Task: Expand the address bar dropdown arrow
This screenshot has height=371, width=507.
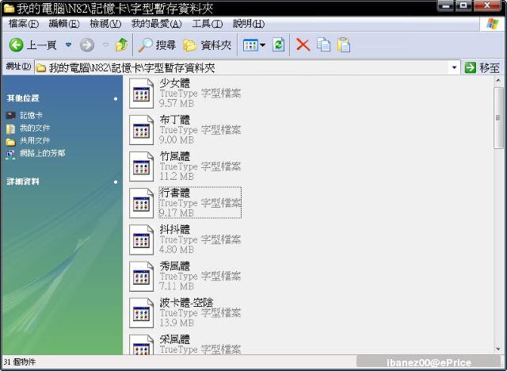Action: coord(454,67)
